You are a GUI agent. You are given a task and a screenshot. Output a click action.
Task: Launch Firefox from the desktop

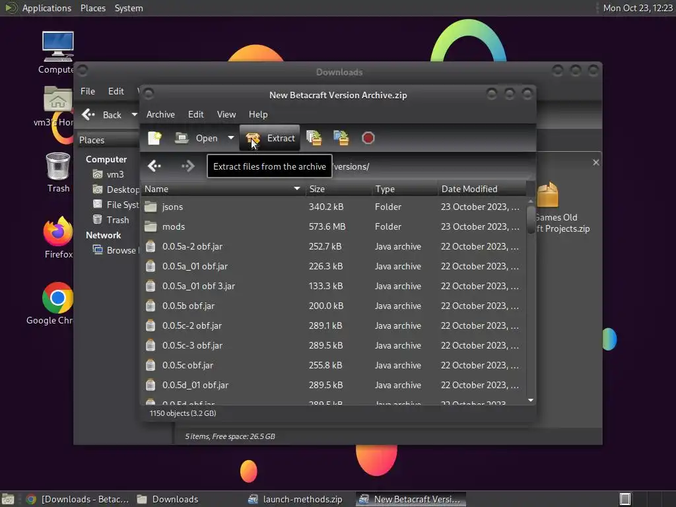[x=58, y=231]
